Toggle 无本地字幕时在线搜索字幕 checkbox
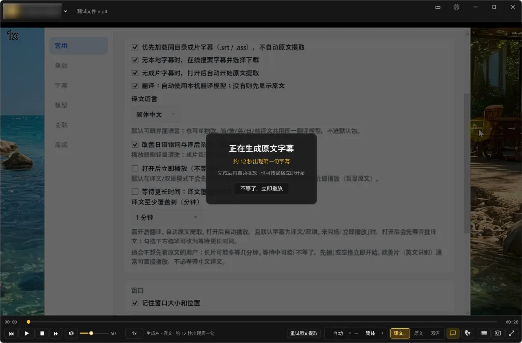 click(x=135, y=60)
